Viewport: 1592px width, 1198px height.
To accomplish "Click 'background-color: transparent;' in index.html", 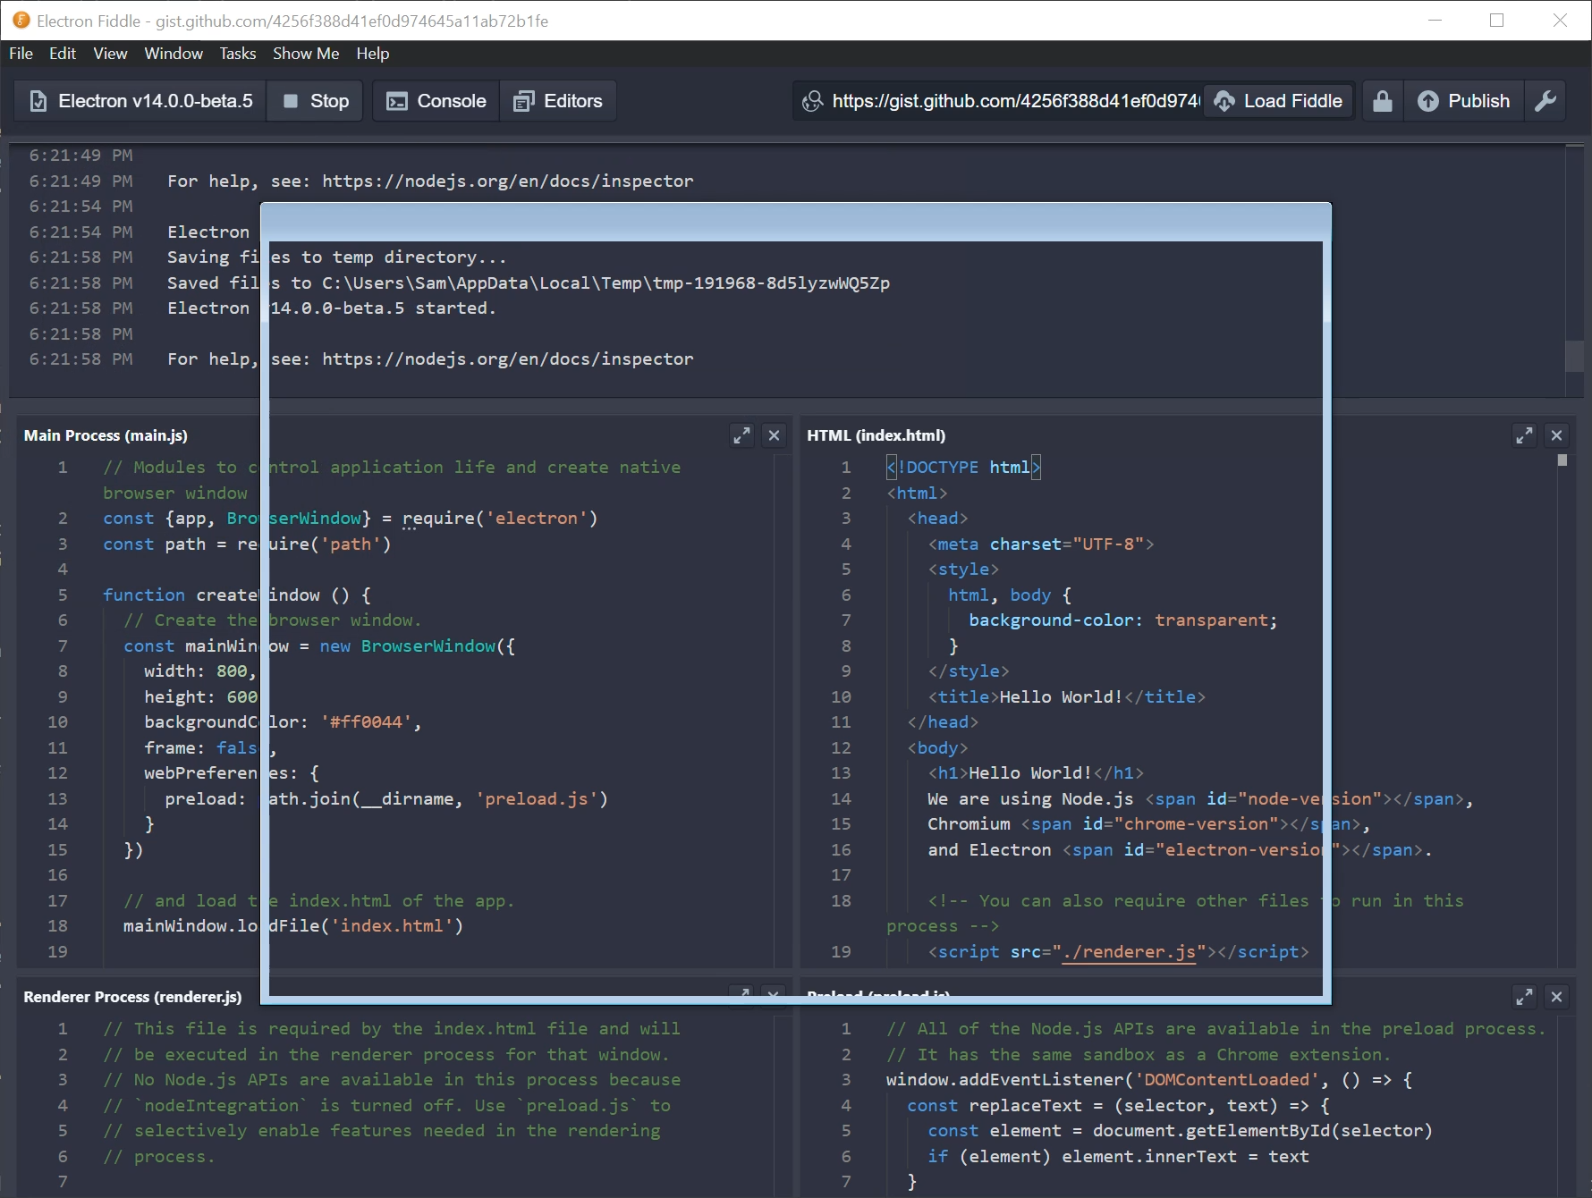I will 1123,620.
